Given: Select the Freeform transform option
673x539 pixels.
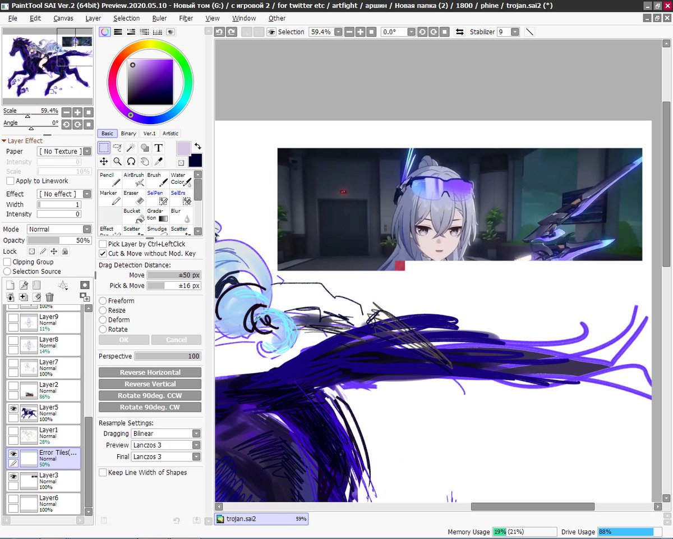Looking at the screenshot, I should (103, 301).
